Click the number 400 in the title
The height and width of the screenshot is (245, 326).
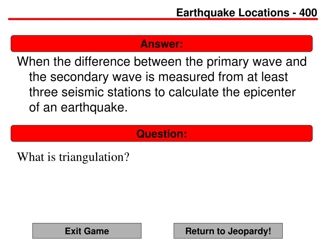(308, 12)
